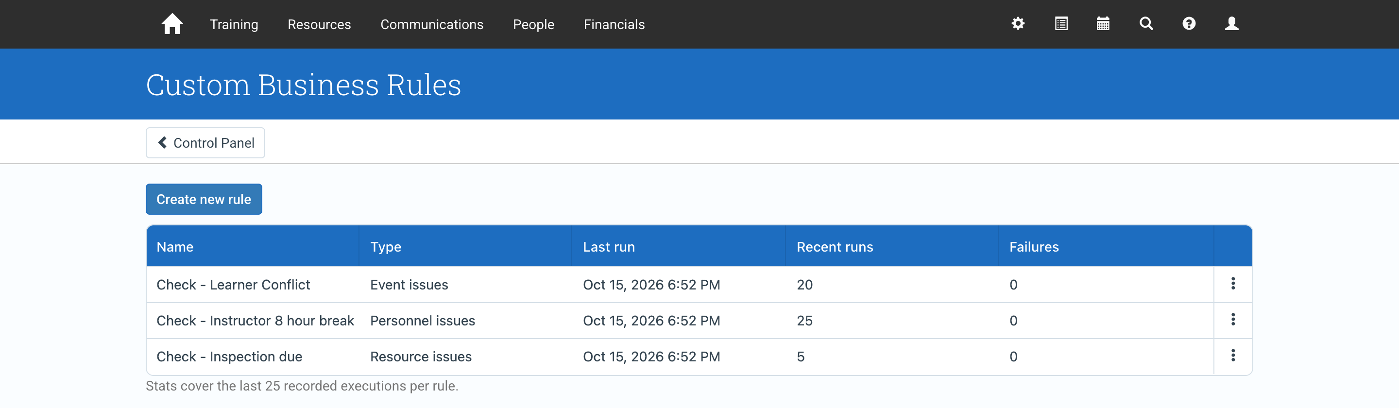The height and width of the screenshot is (408, 1399).
Task: Click the search magnifier icon
Action: [1146, 23]
